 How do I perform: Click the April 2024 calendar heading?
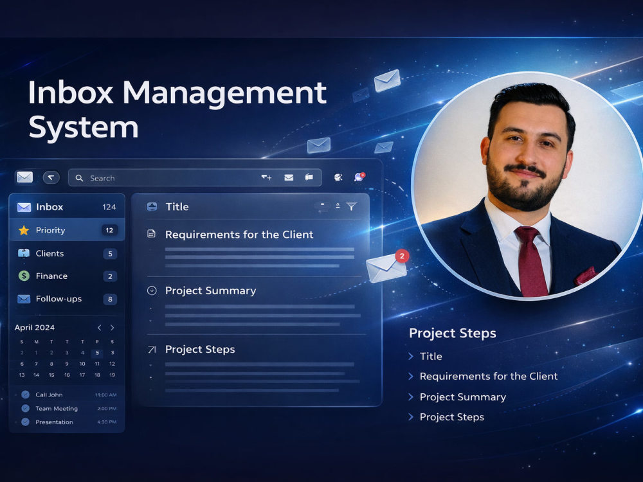pos(35,328)
